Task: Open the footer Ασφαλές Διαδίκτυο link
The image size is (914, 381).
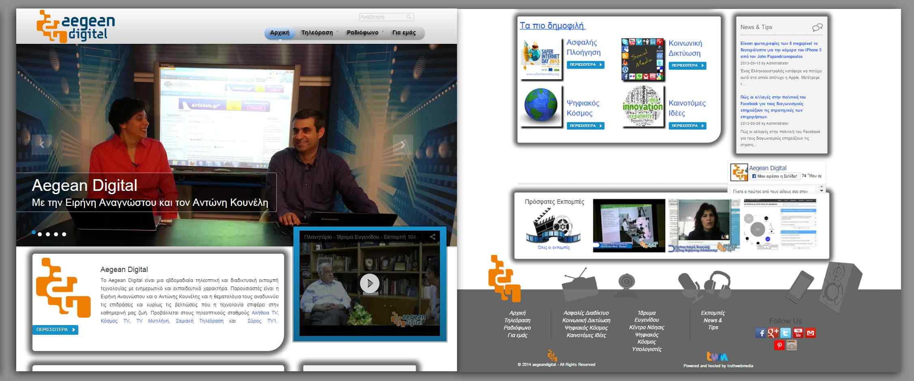Action: [x=586, y=313]
